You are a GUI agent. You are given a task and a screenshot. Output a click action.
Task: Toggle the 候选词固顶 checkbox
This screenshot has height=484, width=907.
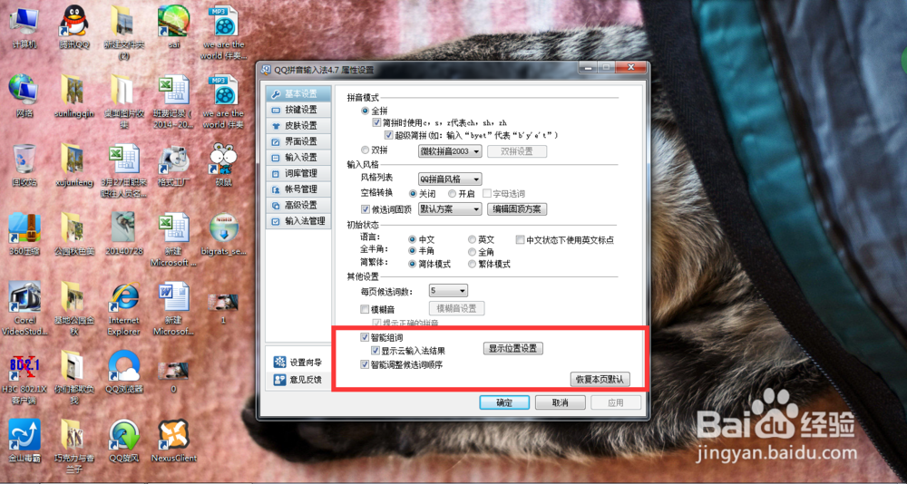click(365, 208)
